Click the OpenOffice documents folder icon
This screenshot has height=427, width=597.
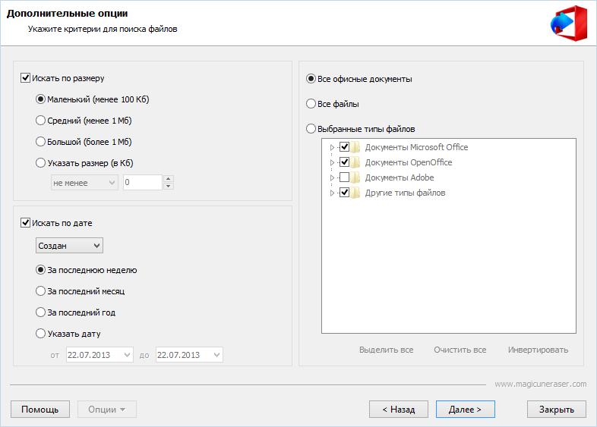click(355, 162)
